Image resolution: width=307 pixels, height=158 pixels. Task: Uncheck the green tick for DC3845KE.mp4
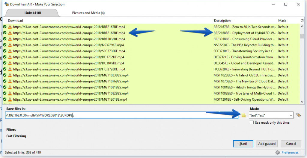tap(5, 63)
